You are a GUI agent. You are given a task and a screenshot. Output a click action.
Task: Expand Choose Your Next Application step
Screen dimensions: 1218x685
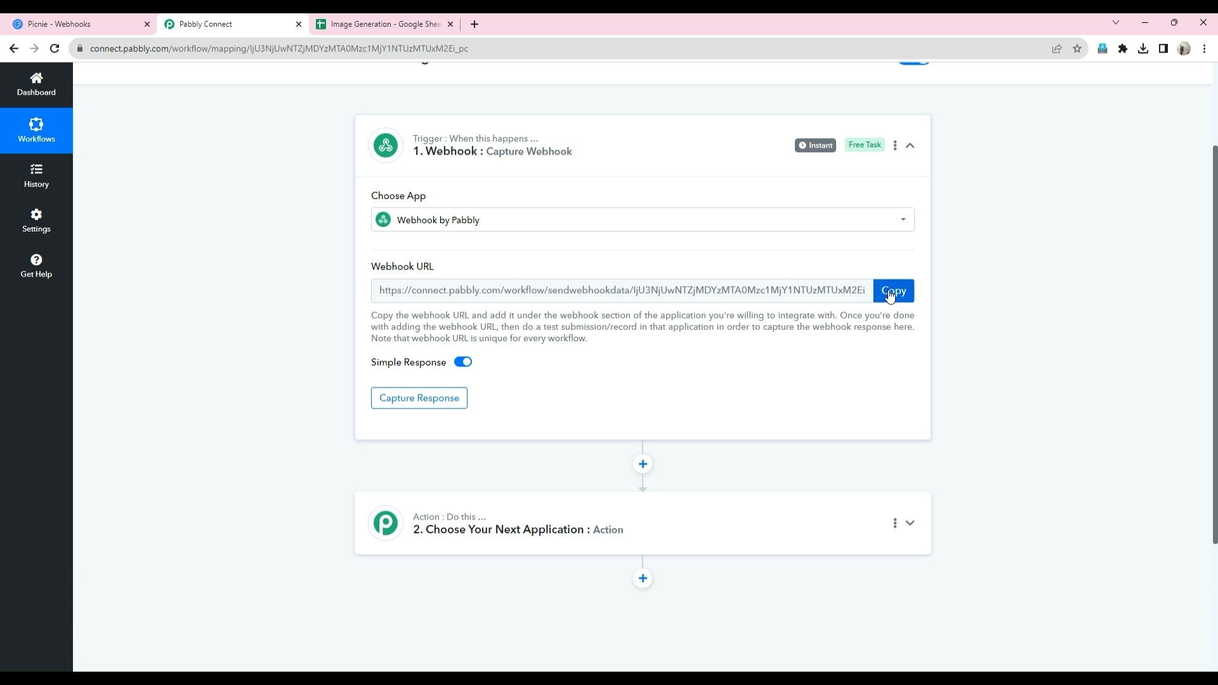(x=910, y=523)
